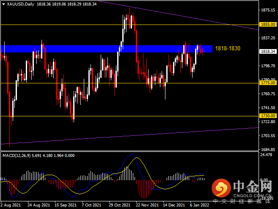Select the 1741.50 price scale value
Viewport: 278px width, 209px height.
point(268,107)
